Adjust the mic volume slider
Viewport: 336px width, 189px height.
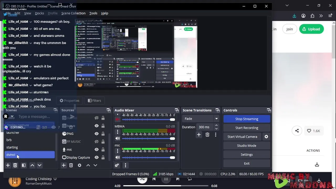coord(149,157)
